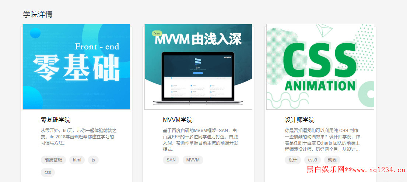This screenshot has height=182, width=407.
Task: Select the css tag under 零基础学院
Action: click(48, 172)
